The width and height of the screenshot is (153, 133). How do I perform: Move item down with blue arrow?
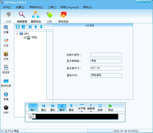point(41,27)
